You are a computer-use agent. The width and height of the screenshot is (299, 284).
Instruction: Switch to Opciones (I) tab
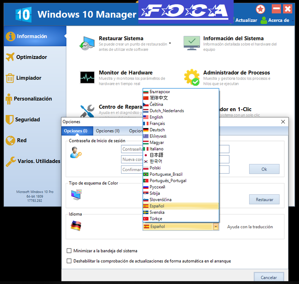tap(77, 131)
